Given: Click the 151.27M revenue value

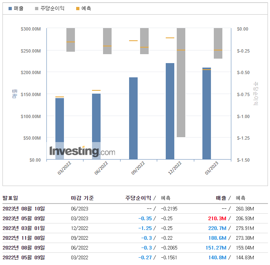Looking at the screenshot, I should coord(216,247).
